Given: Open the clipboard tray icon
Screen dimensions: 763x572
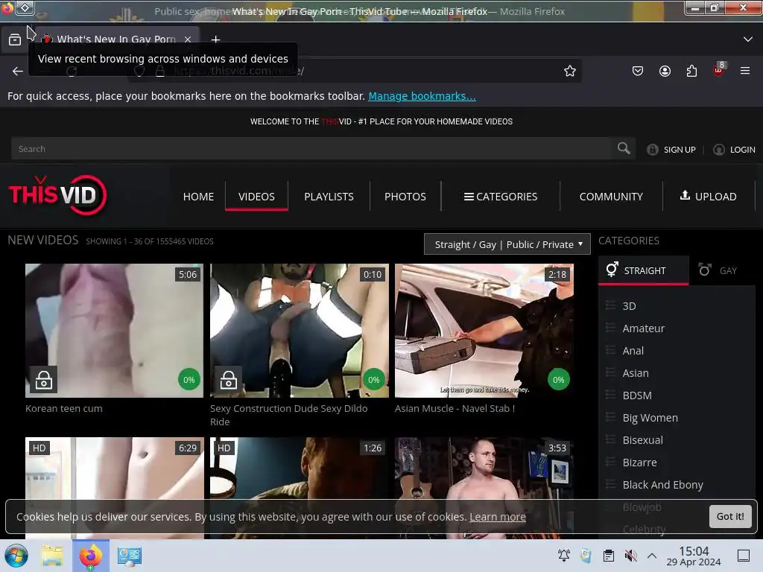Looking at the screenshot, I should (x=608, y=556).
